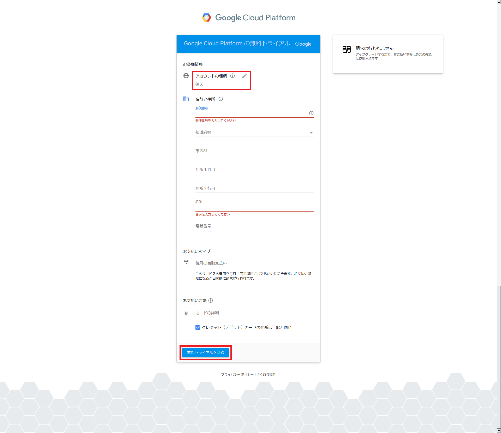Focus the 住所 2 行目 input field

254,189
